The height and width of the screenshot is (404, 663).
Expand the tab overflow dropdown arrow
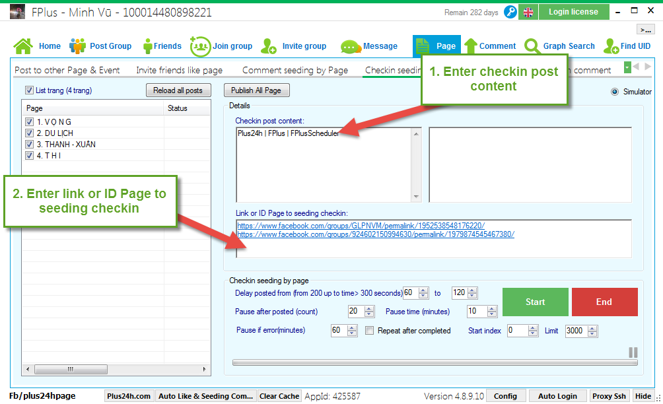(627, 68)
